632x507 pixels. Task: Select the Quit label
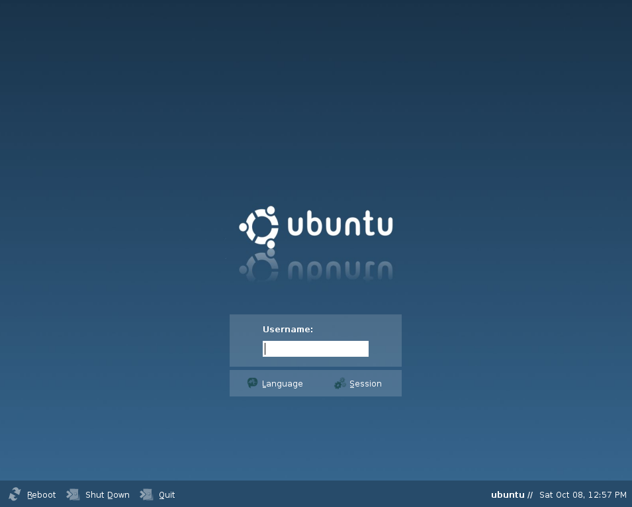click(x=167, y=495)
